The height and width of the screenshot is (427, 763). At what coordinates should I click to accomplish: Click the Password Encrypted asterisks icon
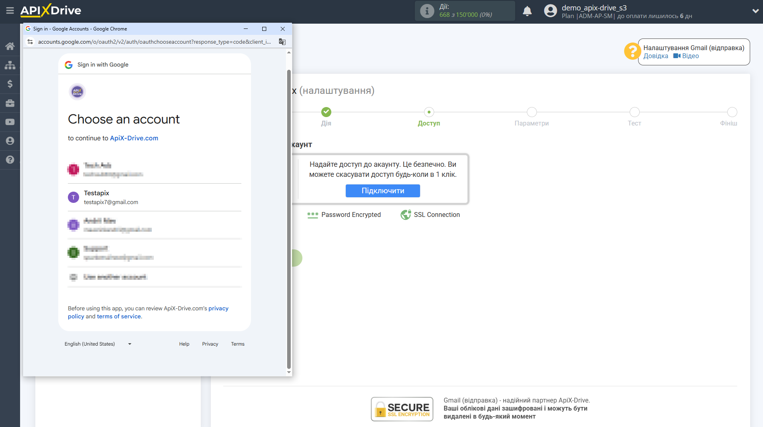[x=313, y=215]
